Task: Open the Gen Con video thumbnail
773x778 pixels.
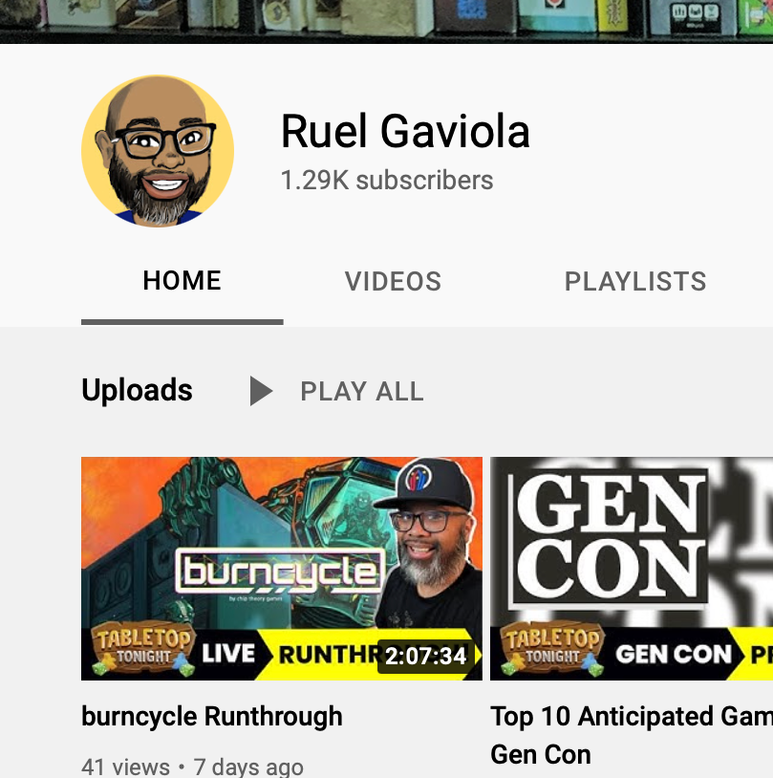Action: click(632, 569)
